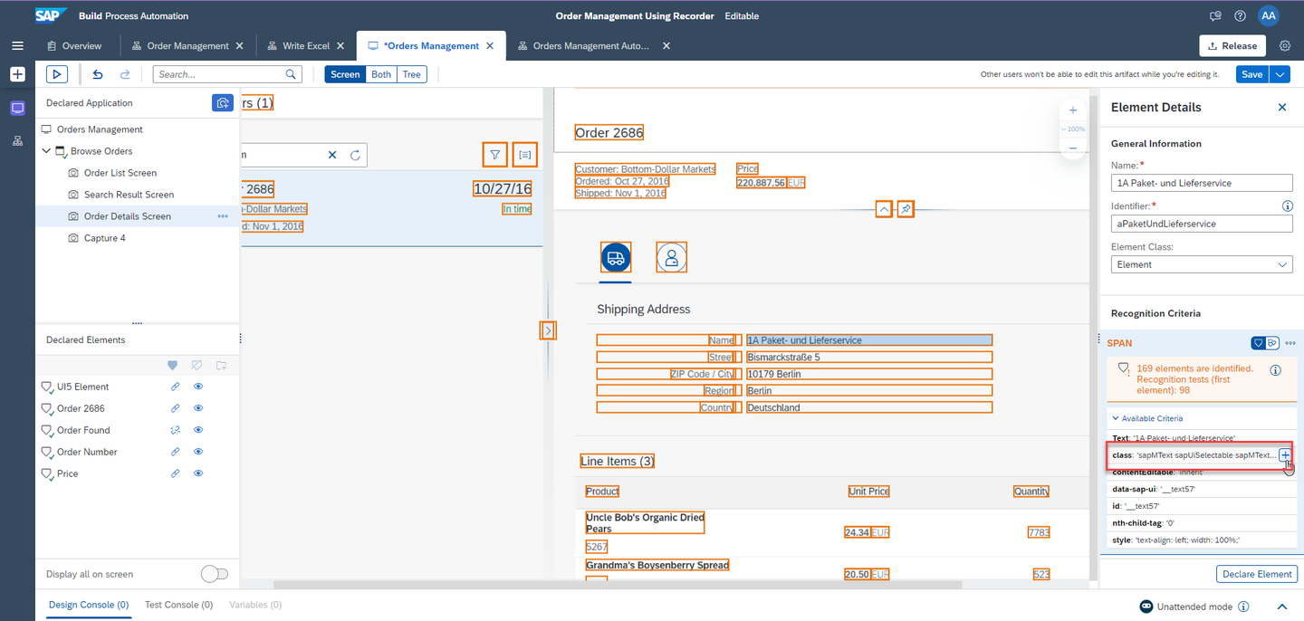Open the help question mark icon
The height and width of the screenshot is (621, 1304).
[1240, 16]
